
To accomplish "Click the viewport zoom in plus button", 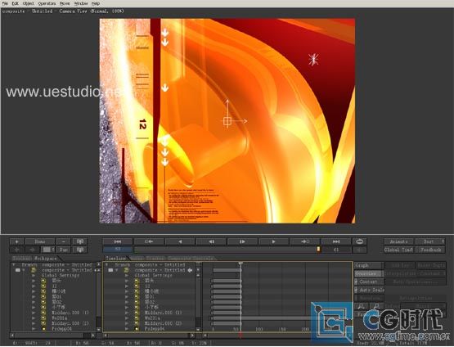I will pos(17,241).
